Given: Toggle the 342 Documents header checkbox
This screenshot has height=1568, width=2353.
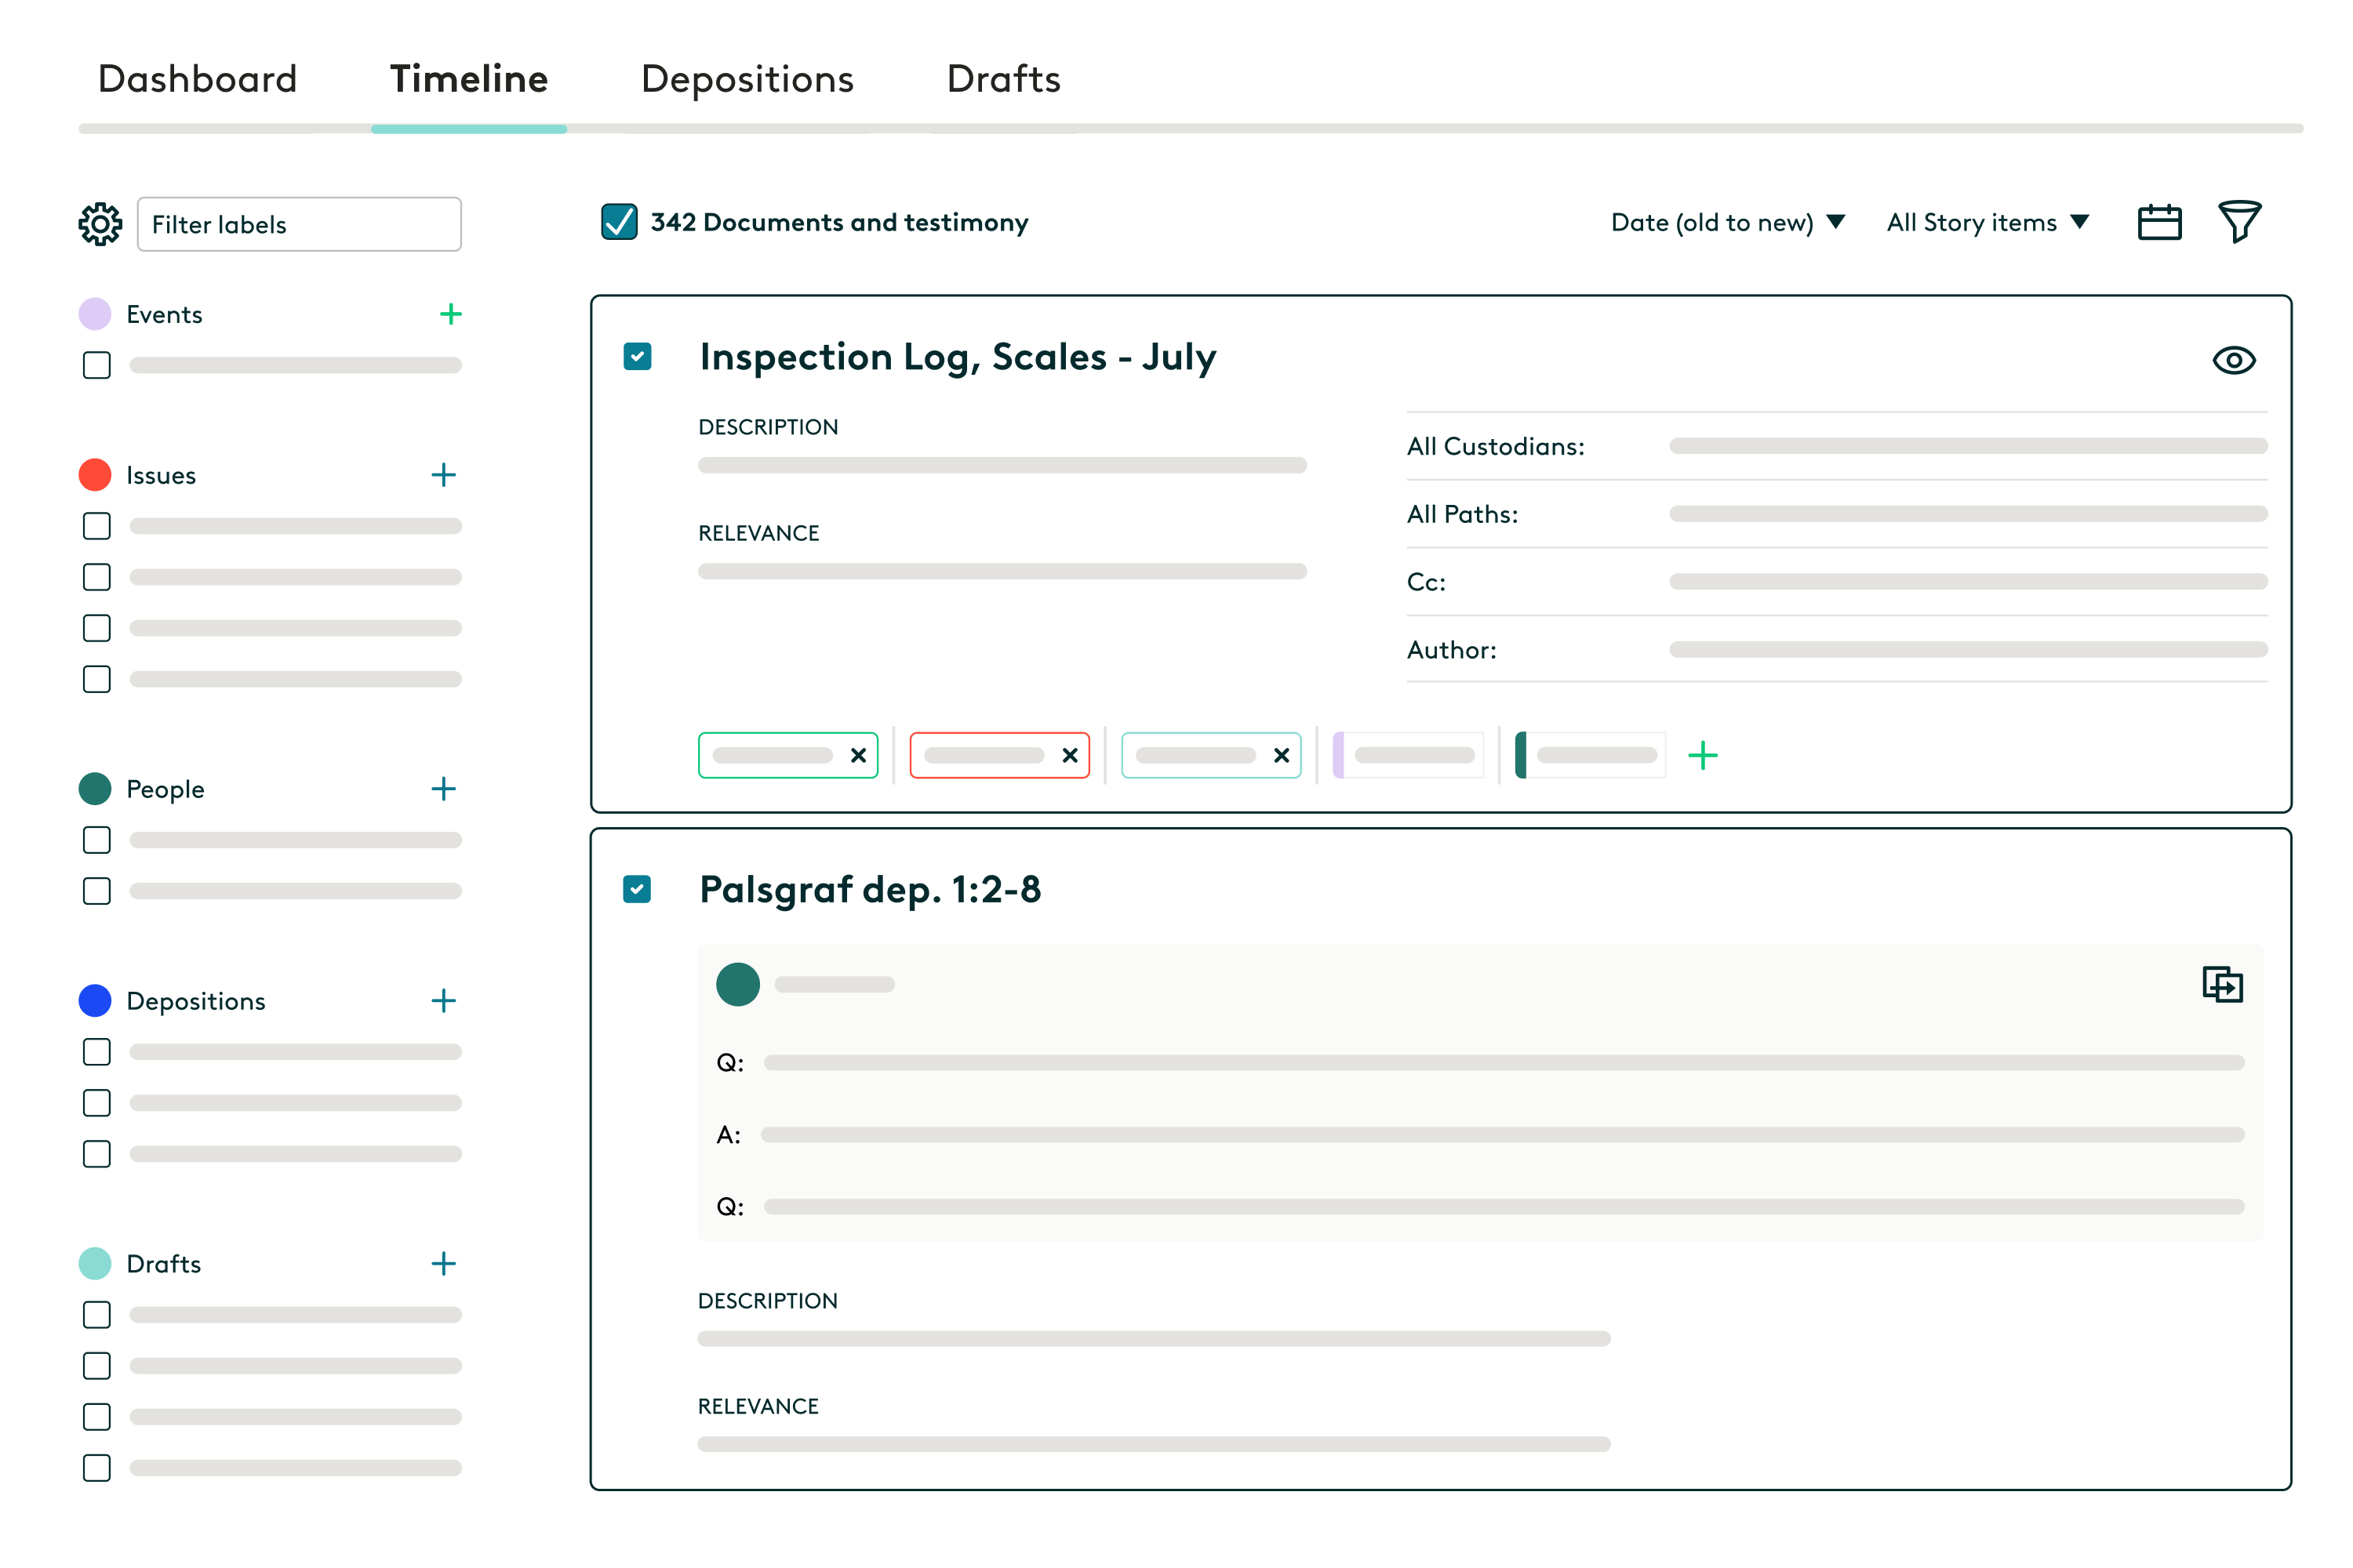Looking at the screenshot, I should coord(621,220).
